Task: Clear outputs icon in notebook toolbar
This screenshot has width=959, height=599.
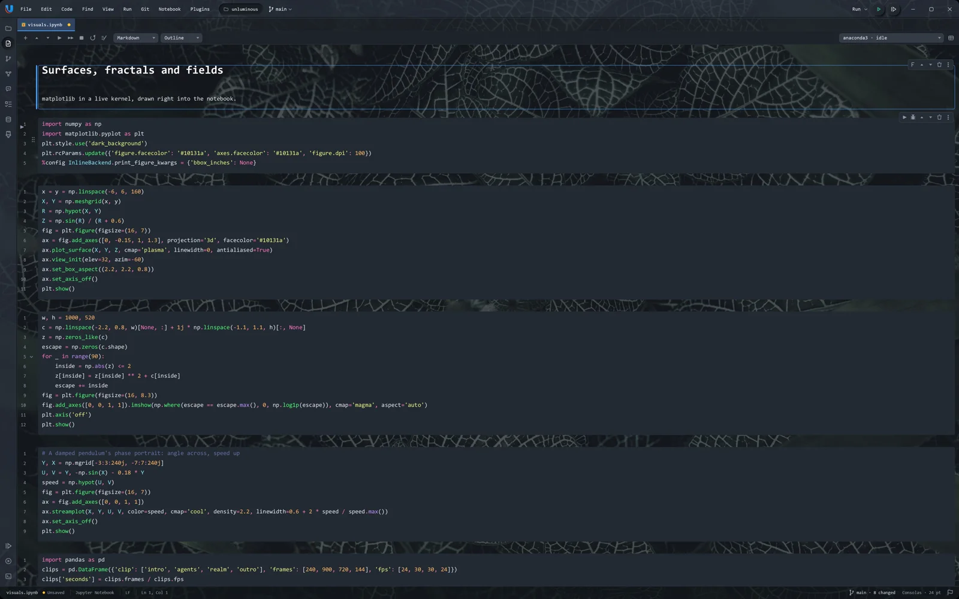Action: point(104,38)
